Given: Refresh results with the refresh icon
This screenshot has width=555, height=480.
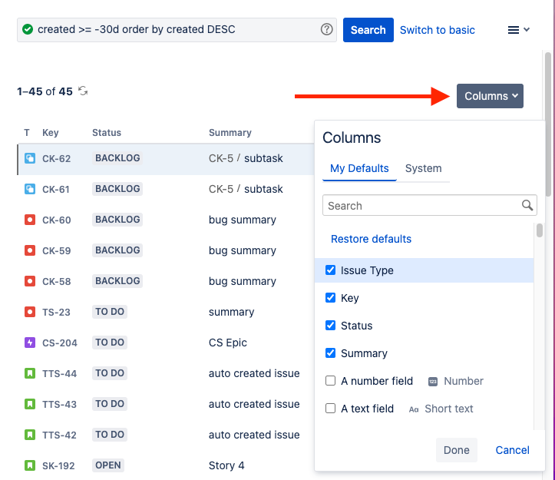Looking at the screenshot, I should coord(83,91).
